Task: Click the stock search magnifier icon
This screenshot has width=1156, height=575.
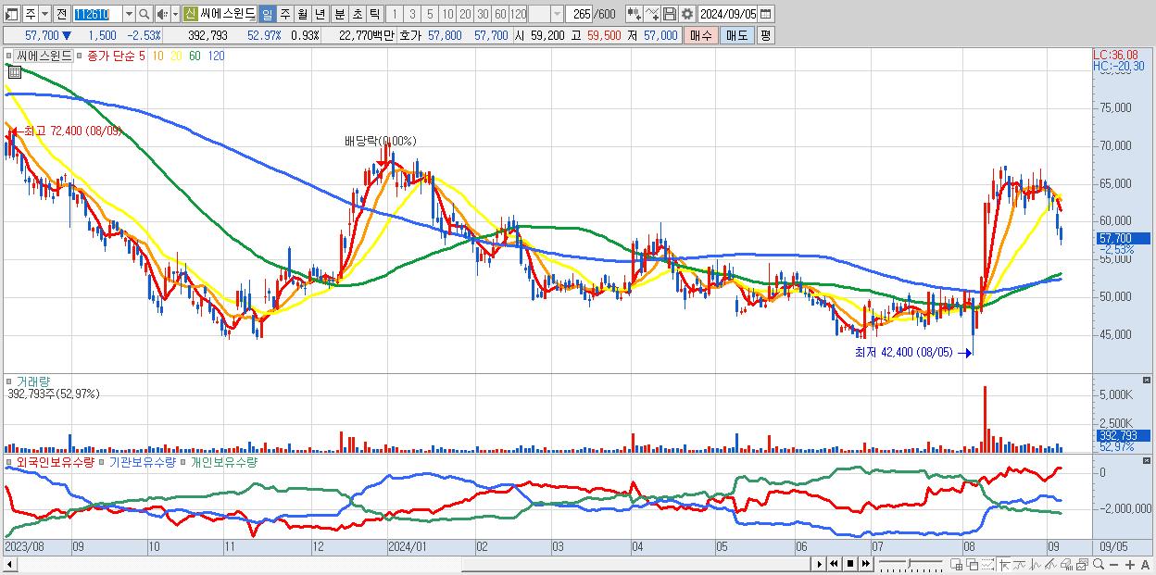Action: [144, 14]
